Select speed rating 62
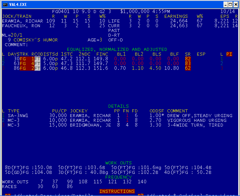 [188, 68]
